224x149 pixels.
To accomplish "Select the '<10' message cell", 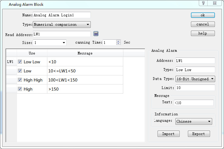I will pos(85,62).
